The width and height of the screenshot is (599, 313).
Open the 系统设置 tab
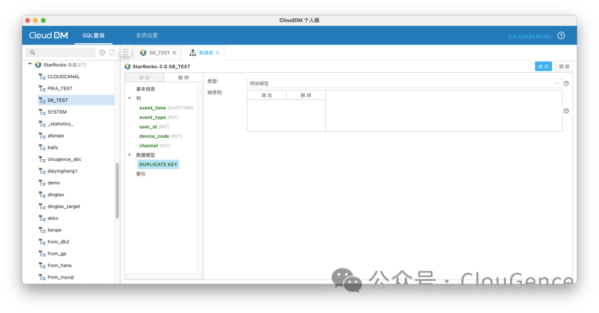[x=146, y=36]
